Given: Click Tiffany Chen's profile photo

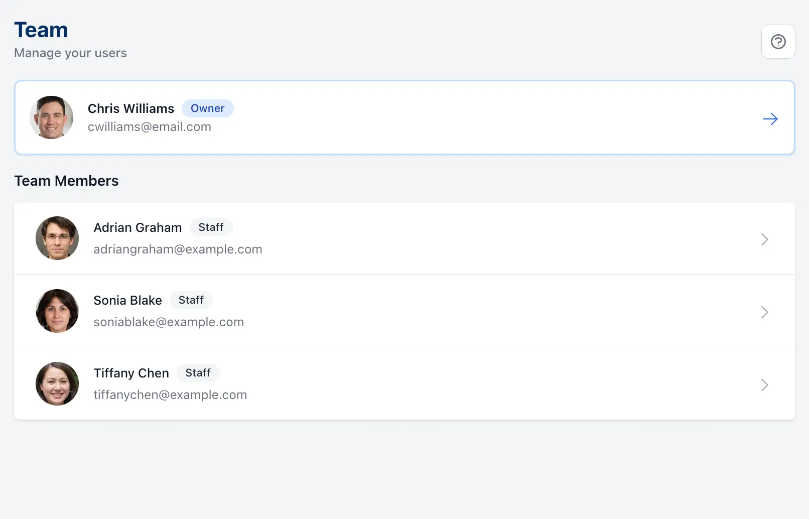Looking at the screenshot, I should pos(57,383).
